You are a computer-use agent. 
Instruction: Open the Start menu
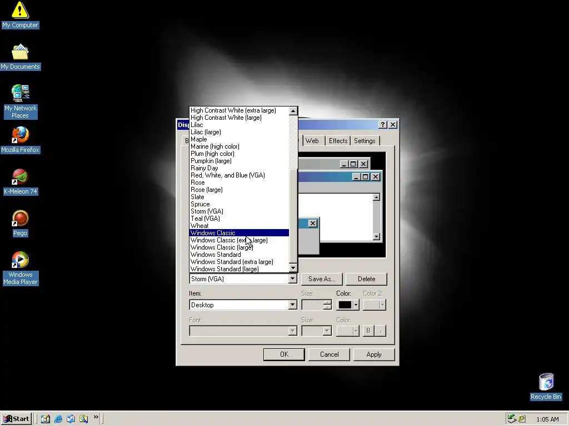[16, 419]
